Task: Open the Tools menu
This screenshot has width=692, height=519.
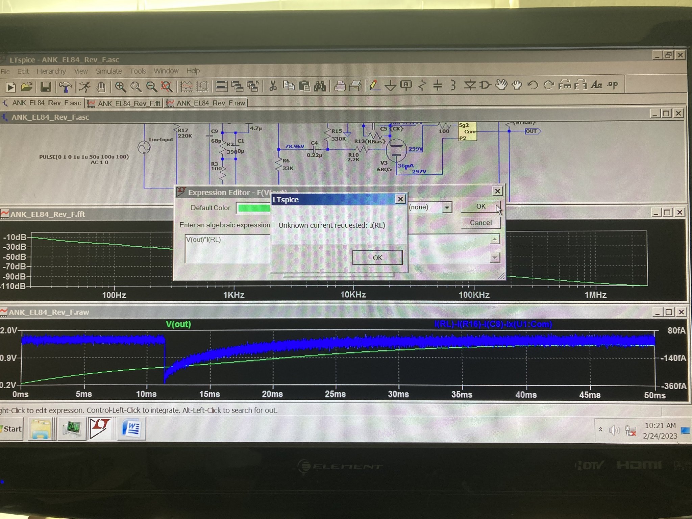Action: [x=138, y=71]
